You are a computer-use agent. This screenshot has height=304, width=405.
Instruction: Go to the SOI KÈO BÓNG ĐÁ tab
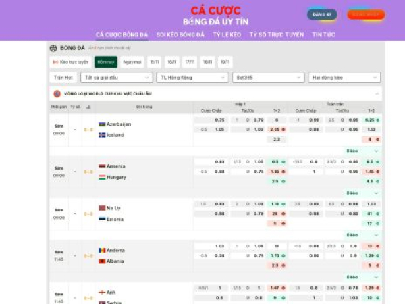180,34
